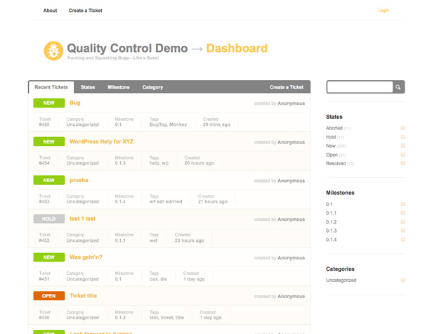Image resolution: width=432 pixels, height=334 pixels.
Task: Click the NEW badge on the Bug ticket
Action: click(49, 103)
